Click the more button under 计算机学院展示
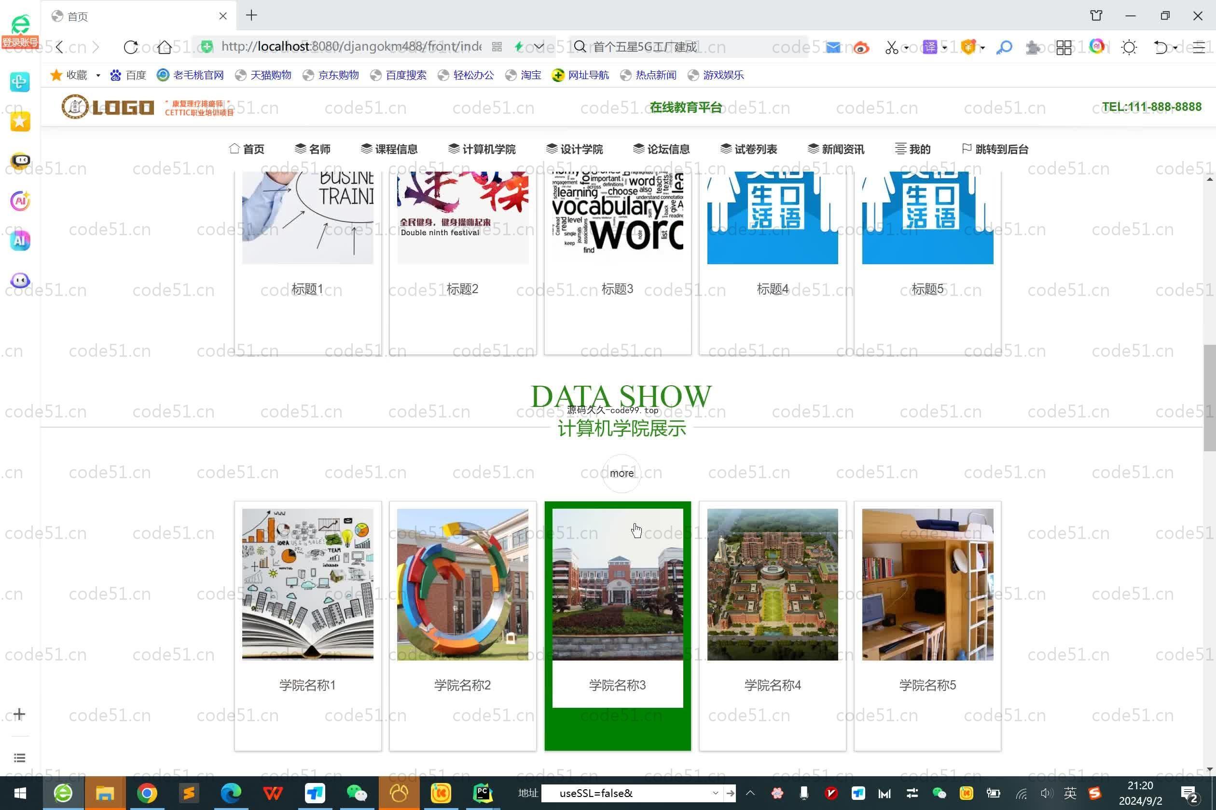This screenshot has width=1216, height=810. coord(622,473)
